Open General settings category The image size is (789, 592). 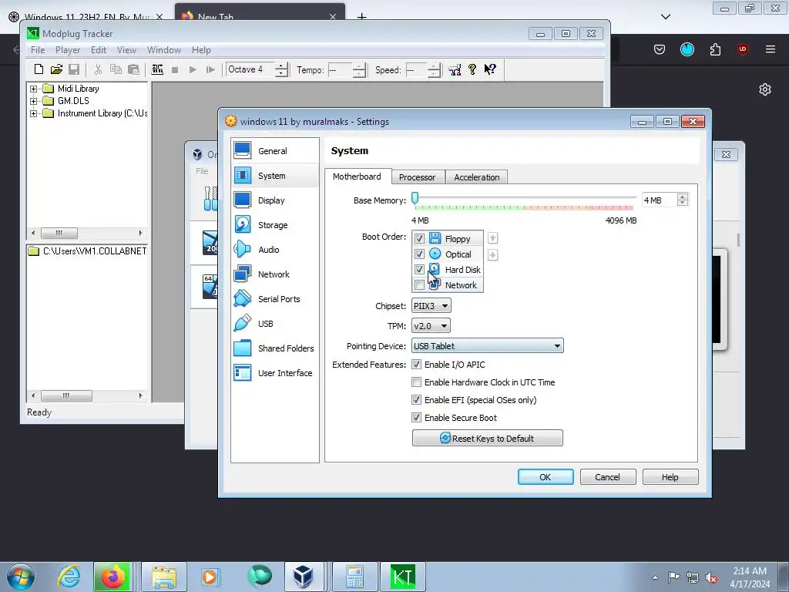point(275,151)
